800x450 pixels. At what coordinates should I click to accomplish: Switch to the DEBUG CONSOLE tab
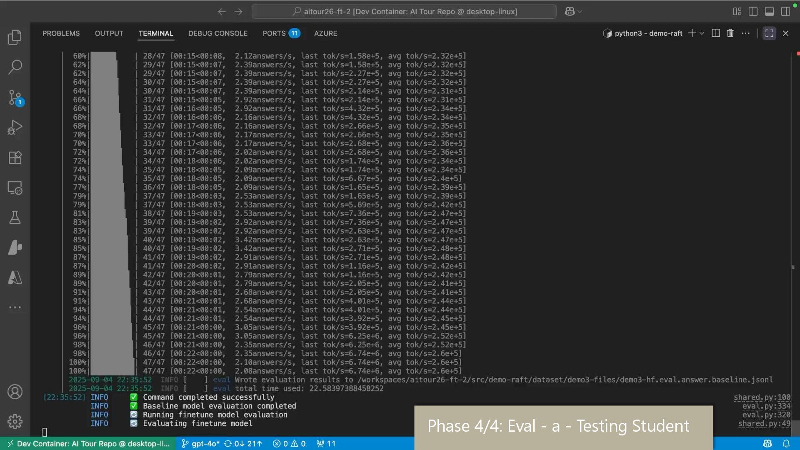[x=217, y=33]
